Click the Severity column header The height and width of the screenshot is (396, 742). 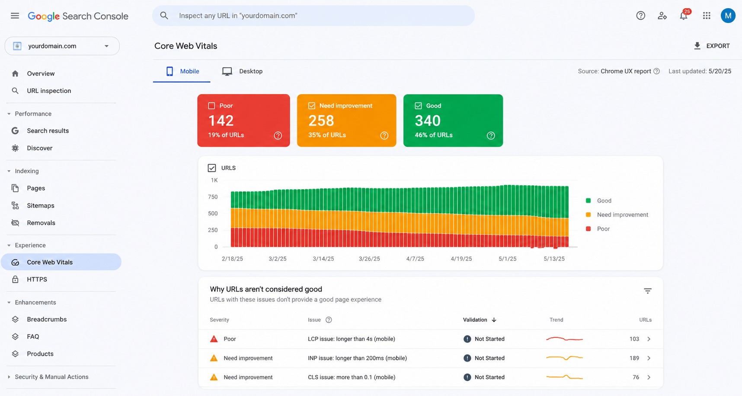[x=219, y=320]
